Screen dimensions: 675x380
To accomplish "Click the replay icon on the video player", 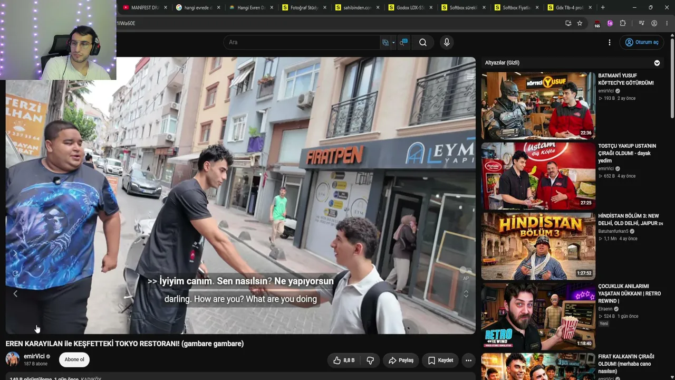I will (x=15, y=273).
